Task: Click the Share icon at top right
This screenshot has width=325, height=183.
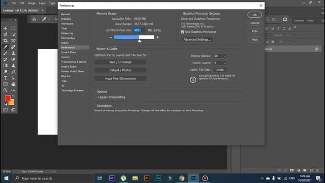Action: [x=285, y=19]
